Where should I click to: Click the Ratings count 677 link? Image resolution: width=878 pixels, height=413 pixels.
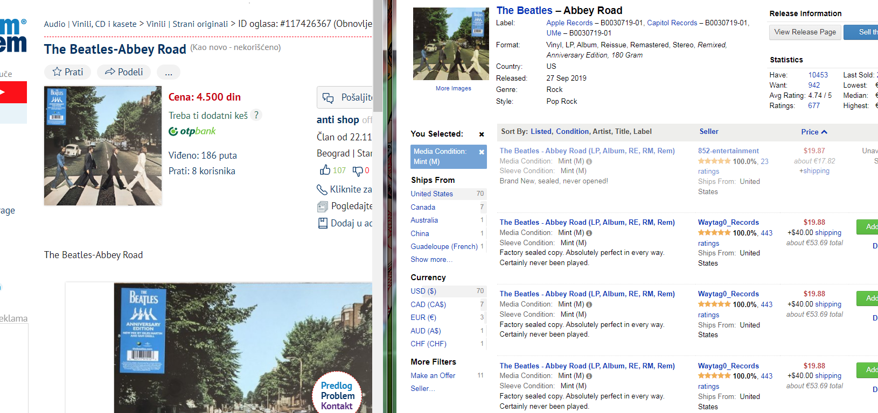[x=814, y=105]
